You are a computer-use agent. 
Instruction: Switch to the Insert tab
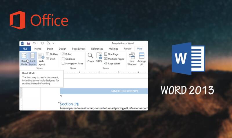(x=50, y=49)
